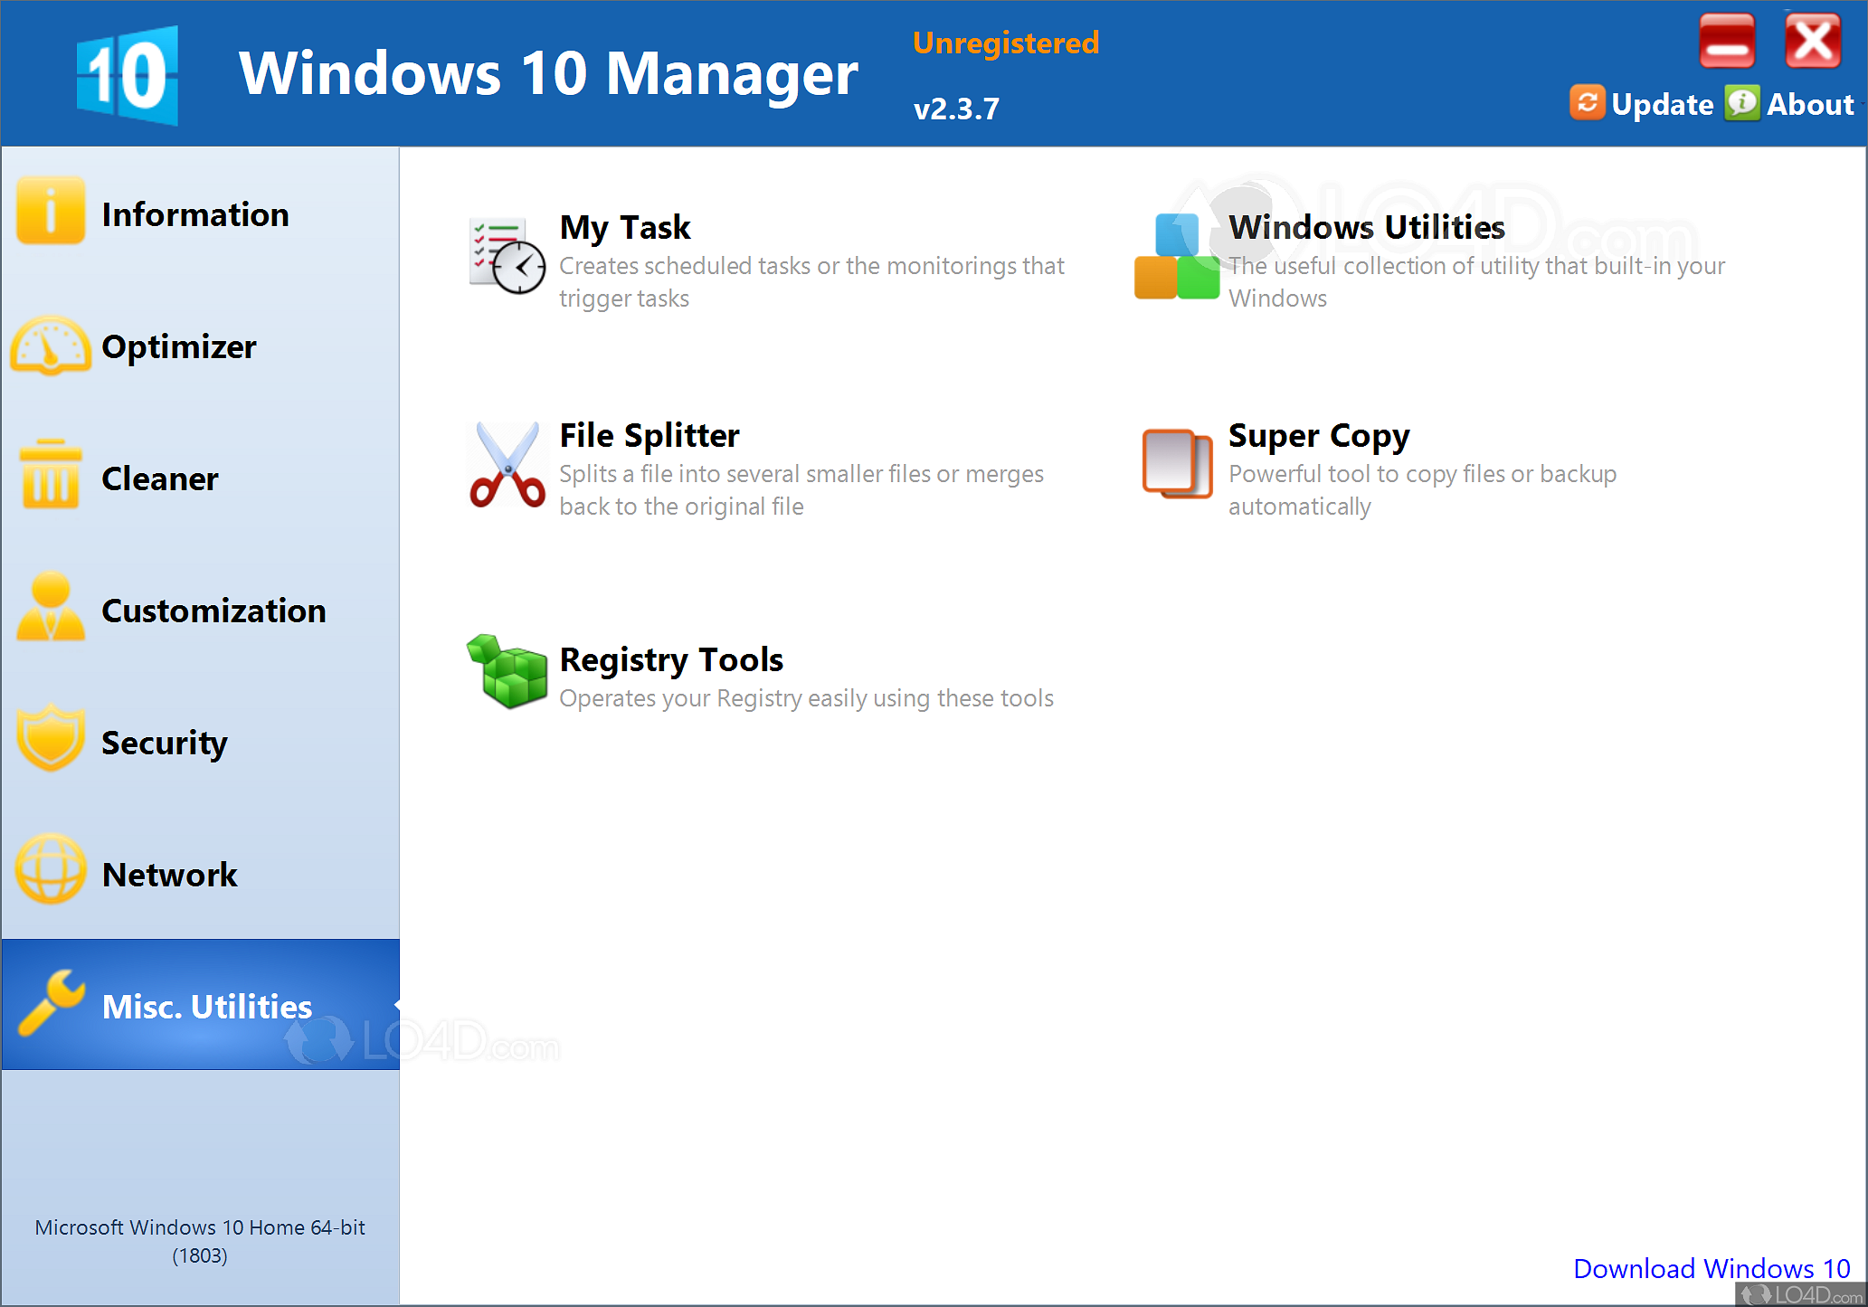Open the Customization person icon
This screenshot has width=1868, height=1307.
[x=51, y=608]
